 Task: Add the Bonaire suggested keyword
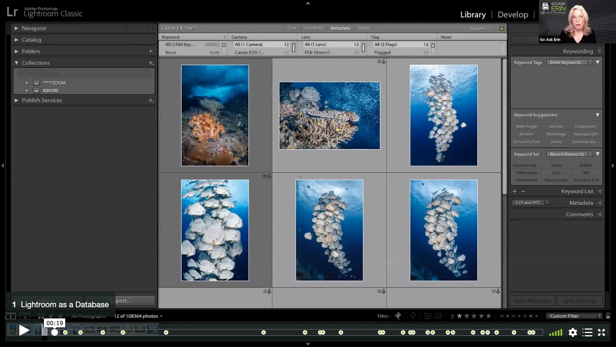526,134
